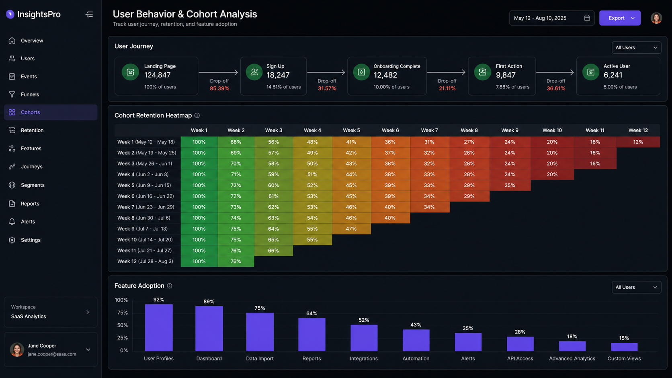Viewport: 672px width, 378px height.
Task: Click the Onboarding Complete stage icon
Action: (361, 72)
